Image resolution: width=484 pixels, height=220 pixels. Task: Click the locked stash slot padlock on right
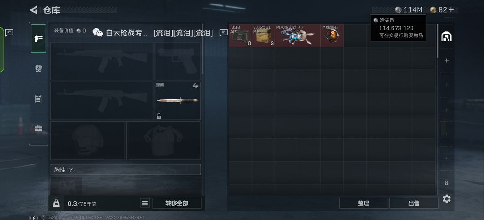[446, 183]
